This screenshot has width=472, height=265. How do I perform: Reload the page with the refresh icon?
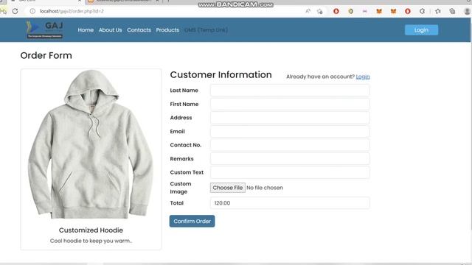click(15, 11)
